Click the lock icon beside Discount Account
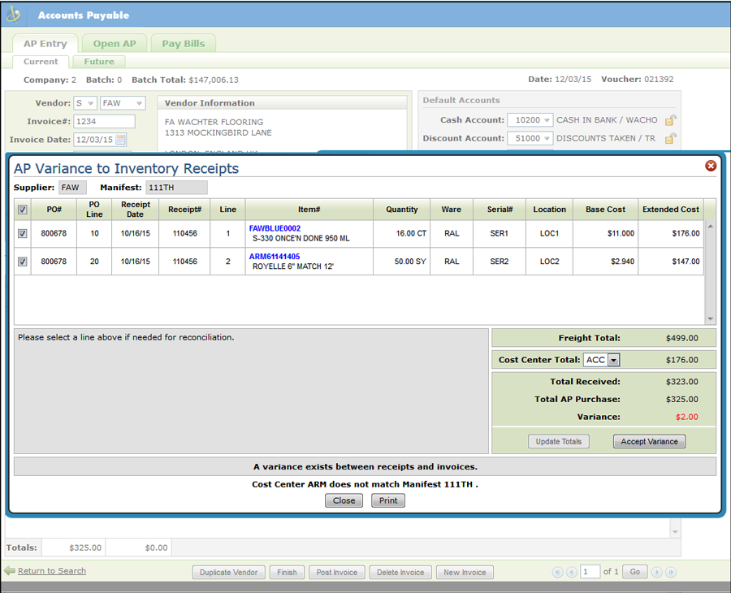This screenshot has width=731, height=593. (670, 139)
